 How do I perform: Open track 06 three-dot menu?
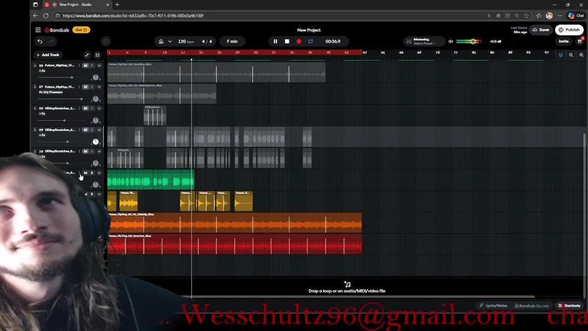tap(79, 65)
